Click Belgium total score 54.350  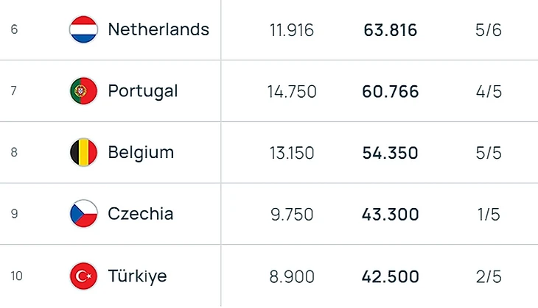point(391,154)
